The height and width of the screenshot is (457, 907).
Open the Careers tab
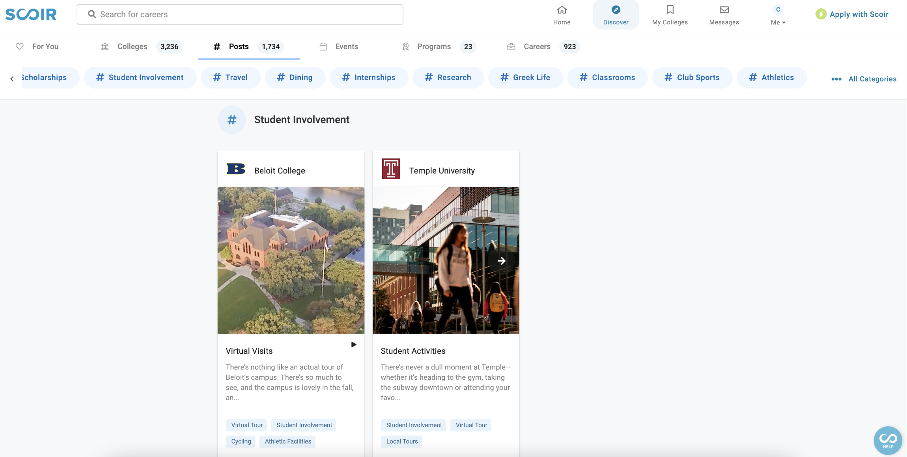click(x=543, y=46)
